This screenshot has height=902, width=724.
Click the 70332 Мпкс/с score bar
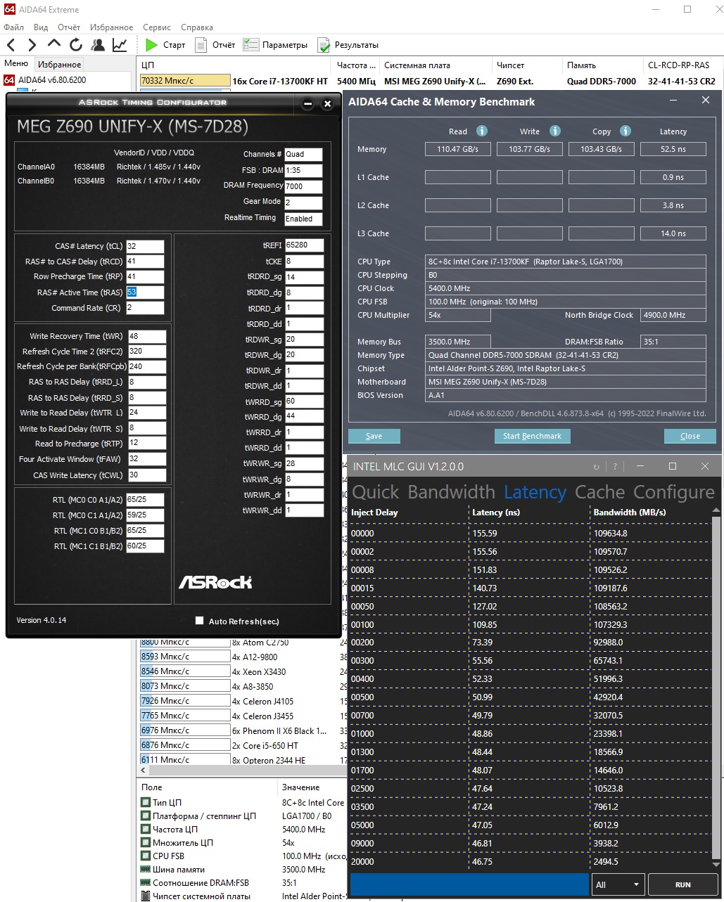(x=185, y=81)
